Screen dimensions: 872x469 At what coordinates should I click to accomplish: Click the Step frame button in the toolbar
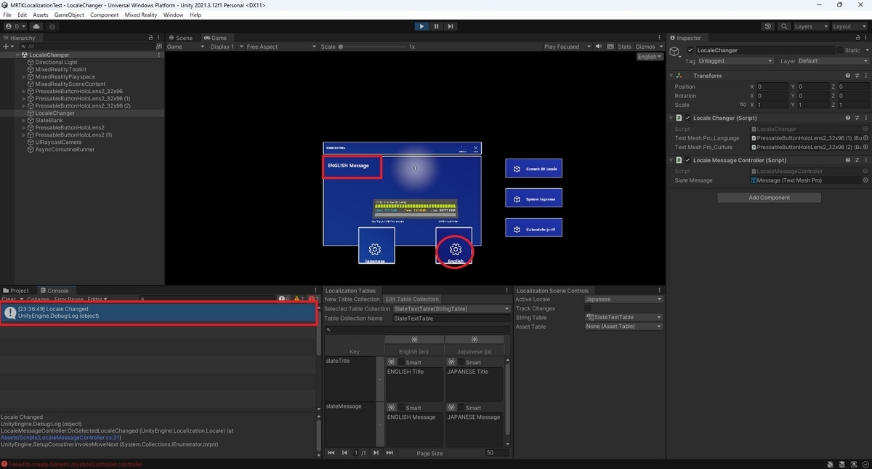[x=451, y=26]
